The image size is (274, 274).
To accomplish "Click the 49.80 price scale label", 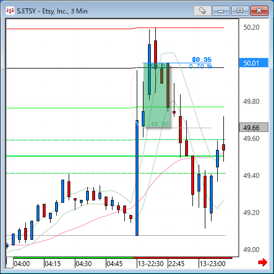I will click(x=251, y=102).
